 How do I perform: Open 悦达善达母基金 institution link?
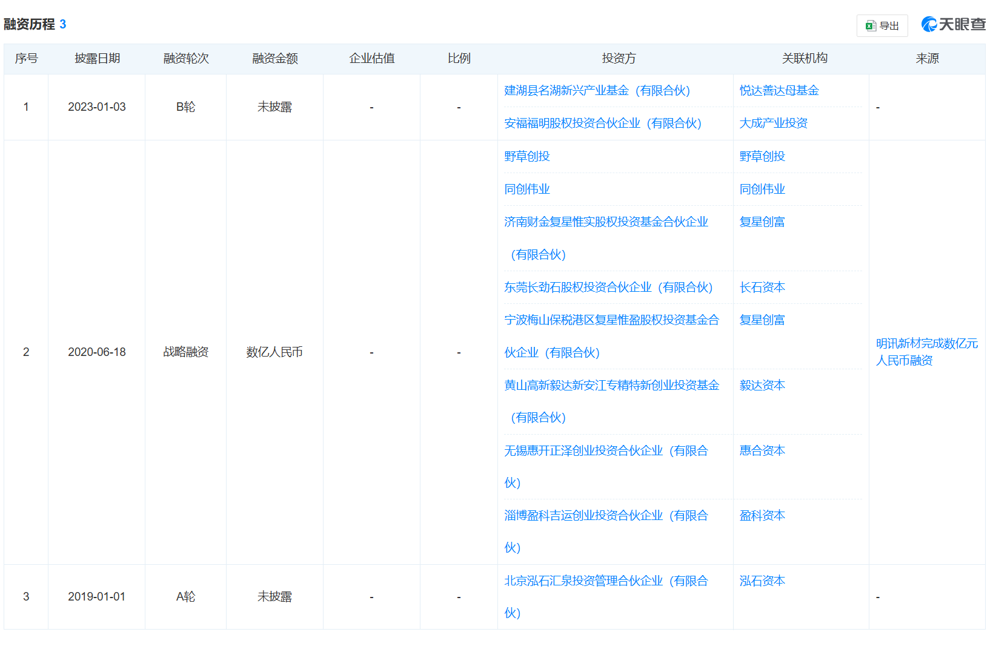pos(779,90)
